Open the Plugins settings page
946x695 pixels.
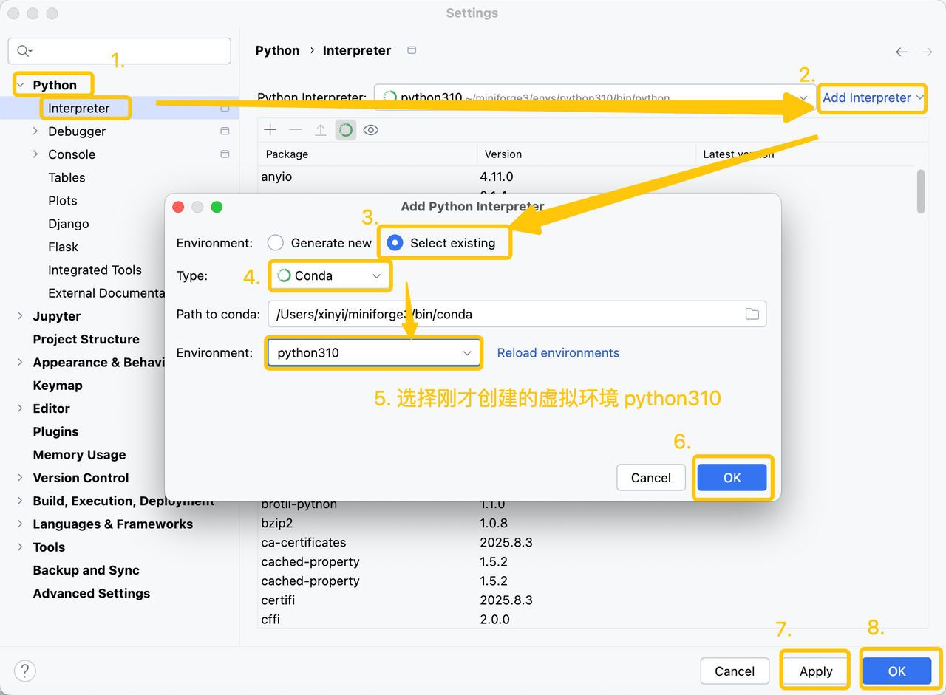pyautogui.click(x=55, y=431)
